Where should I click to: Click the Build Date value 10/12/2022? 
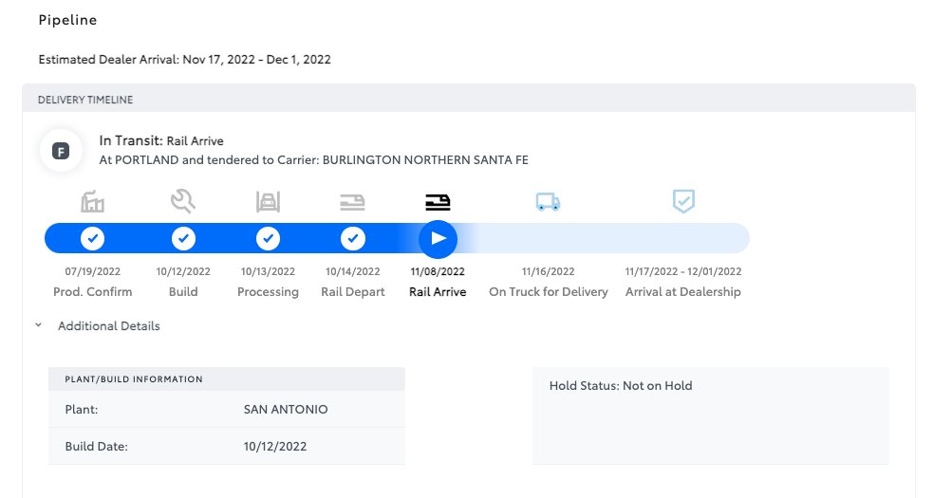tap(275, 446)
